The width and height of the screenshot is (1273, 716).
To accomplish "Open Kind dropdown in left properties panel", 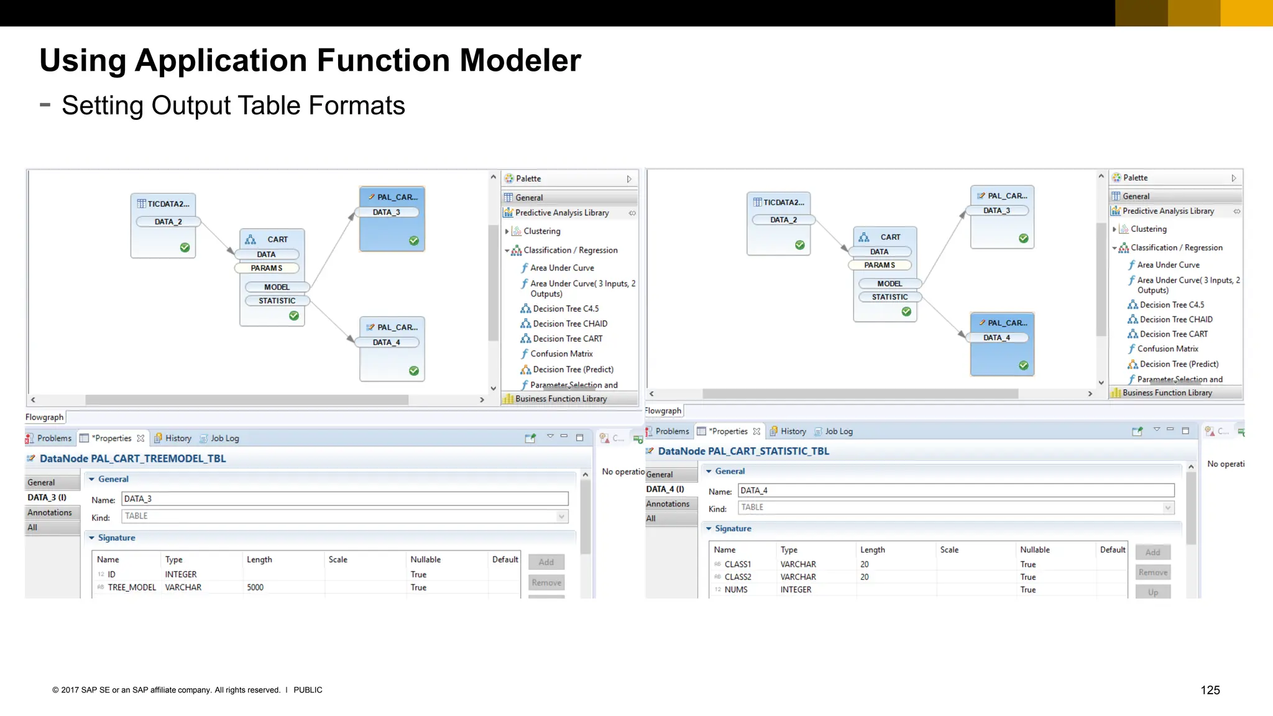I will [561, 516].
